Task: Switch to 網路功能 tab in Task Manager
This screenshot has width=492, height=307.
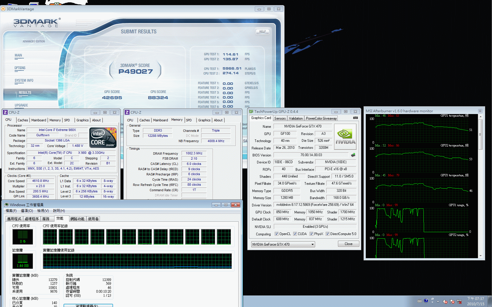Action: 77,219
